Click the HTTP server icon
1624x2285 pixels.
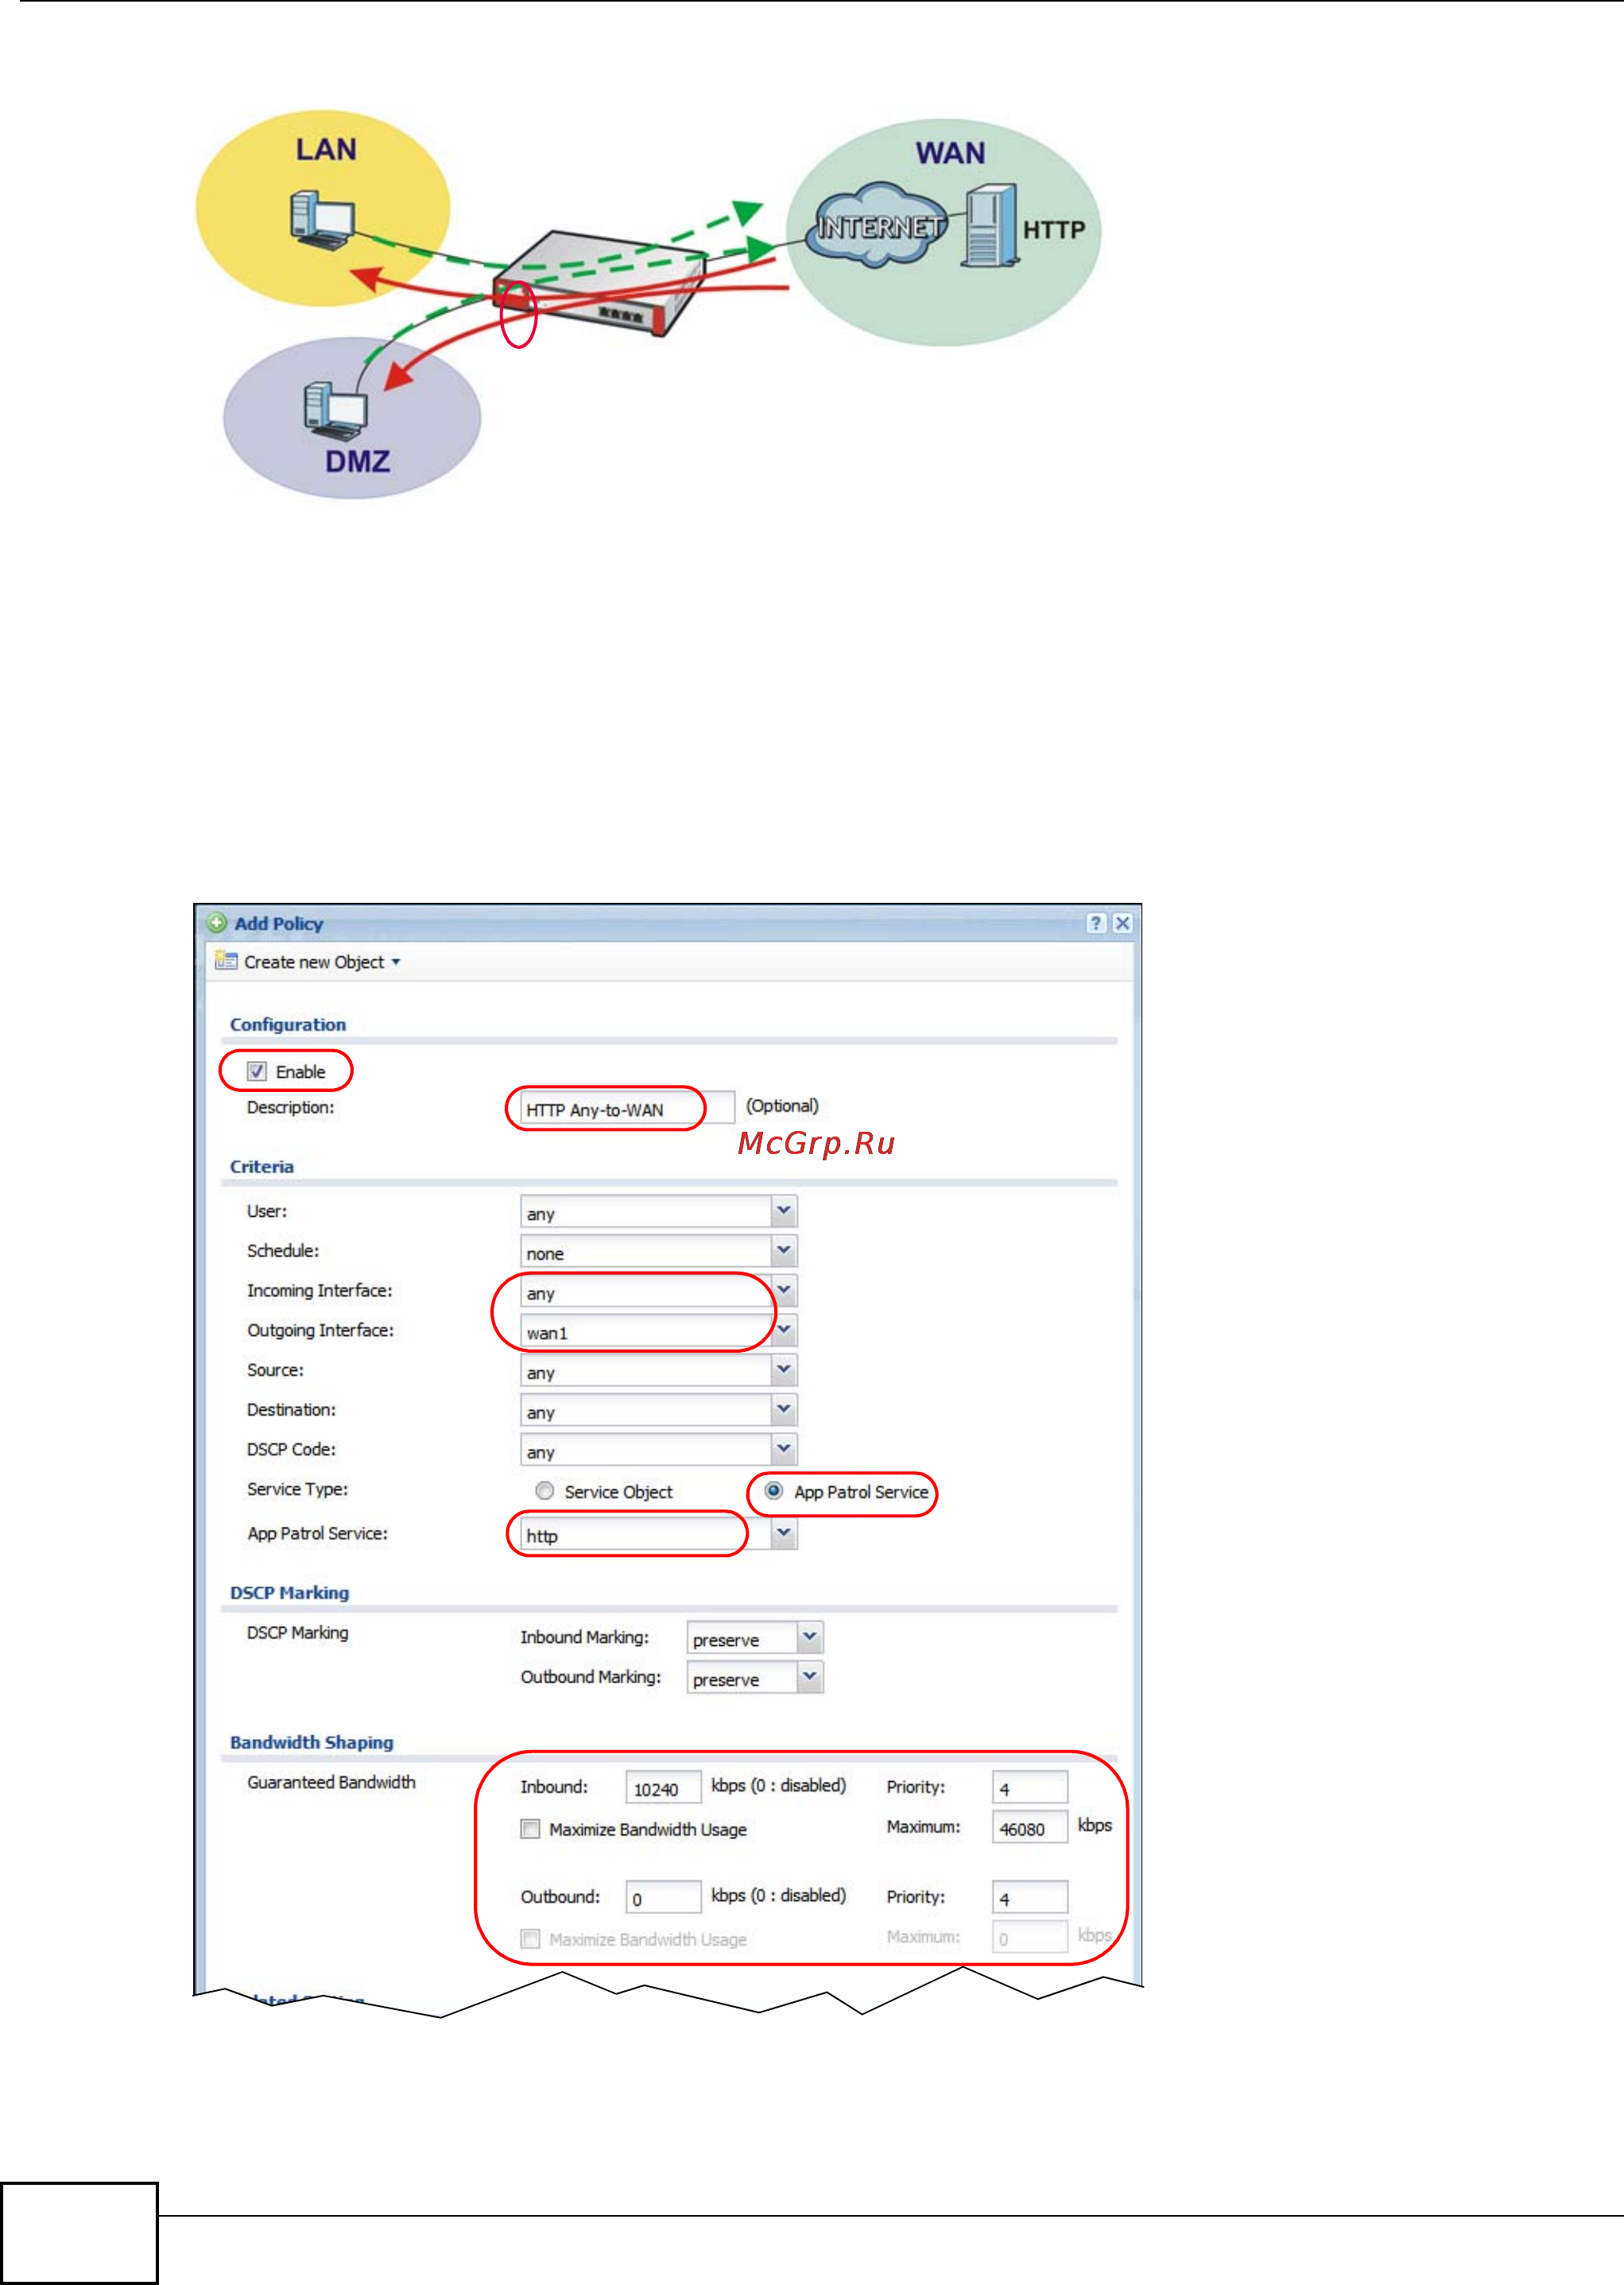click(x=990, y=226)
